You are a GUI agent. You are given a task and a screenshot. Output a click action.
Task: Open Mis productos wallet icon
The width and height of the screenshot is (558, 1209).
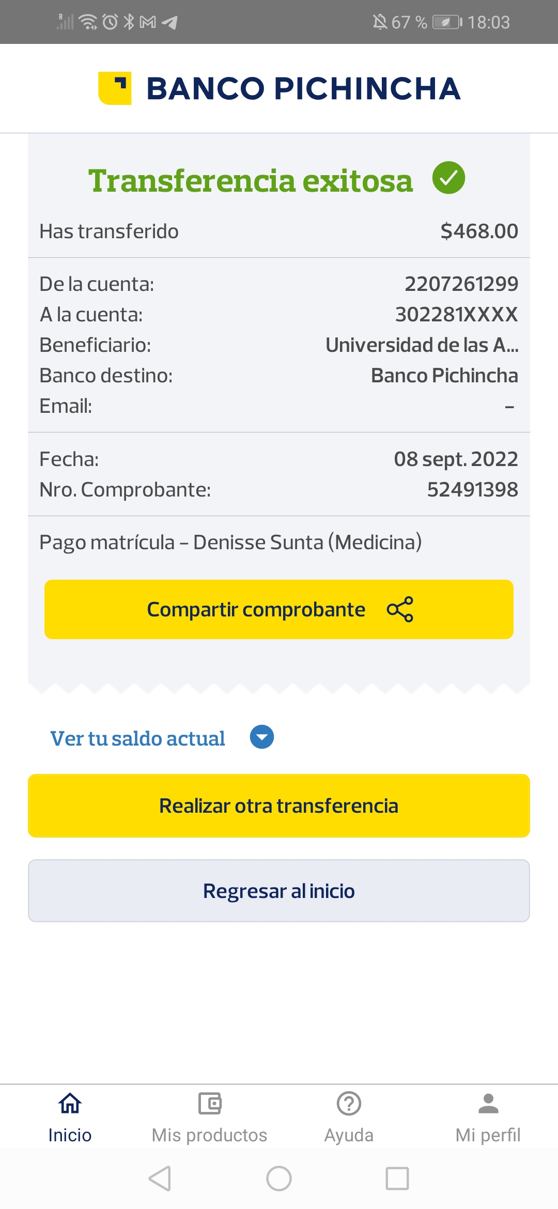(209, 1104)
